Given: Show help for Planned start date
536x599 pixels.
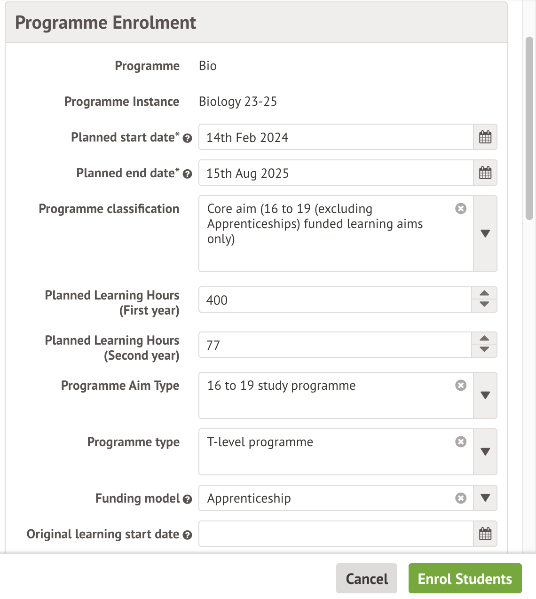Looking at the screenshot, I should pos(187,138).
